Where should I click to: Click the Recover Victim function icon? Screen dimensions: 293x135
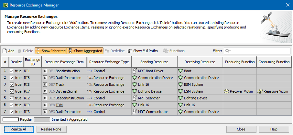coord(226,91)
